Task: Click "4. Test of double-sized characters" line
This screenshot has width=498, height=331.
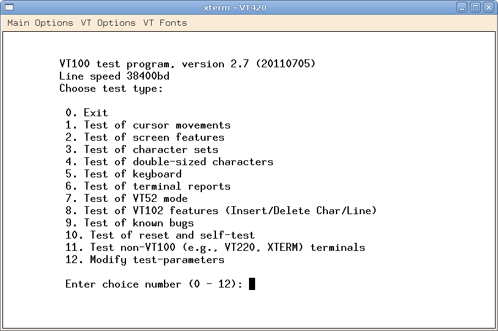Action: point(169,162)
